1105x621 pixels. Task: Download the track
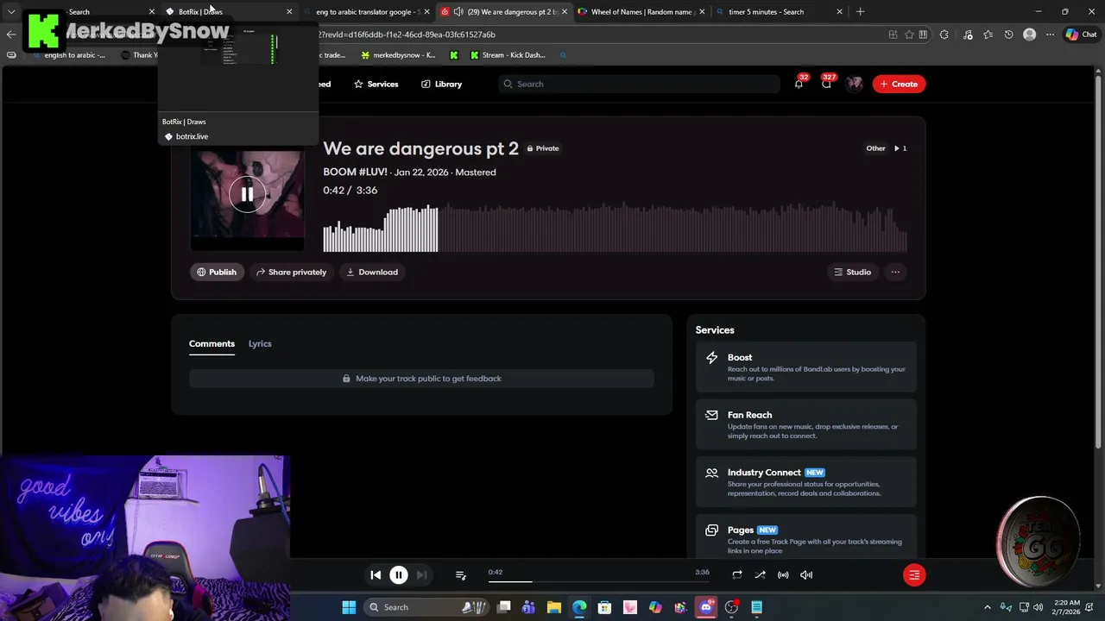(372, 272)
